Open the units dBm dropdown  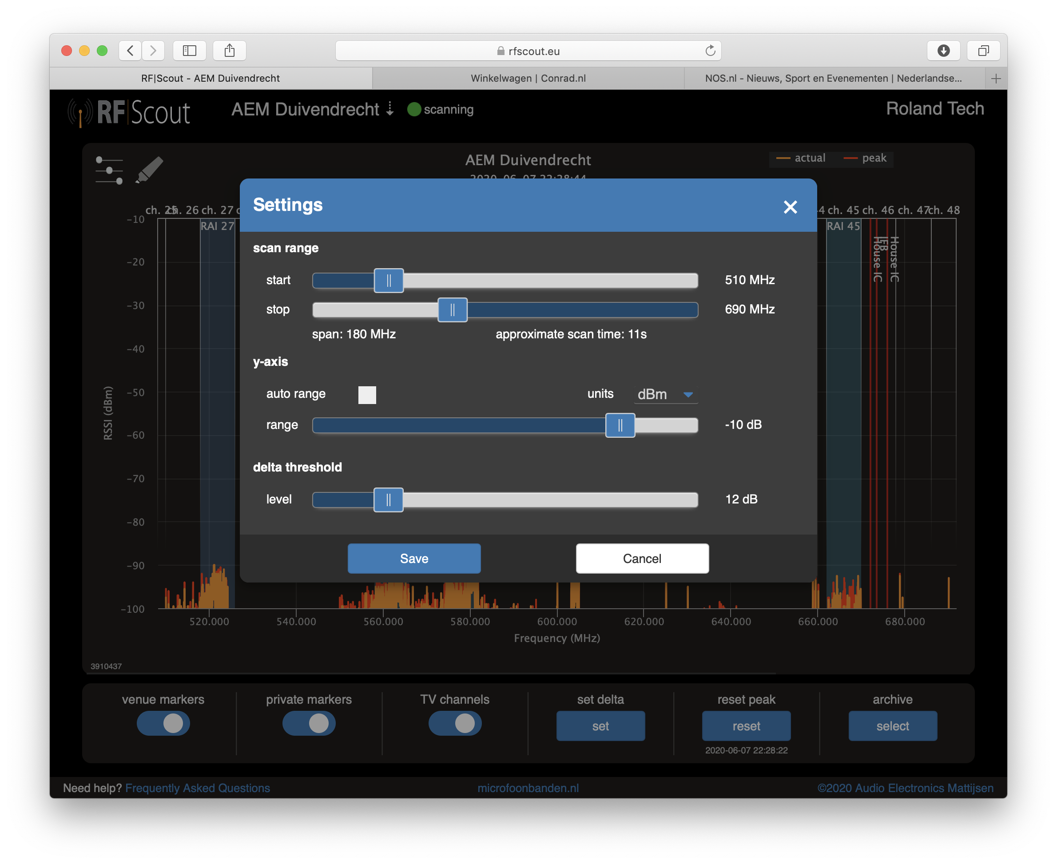coord(665,394)
